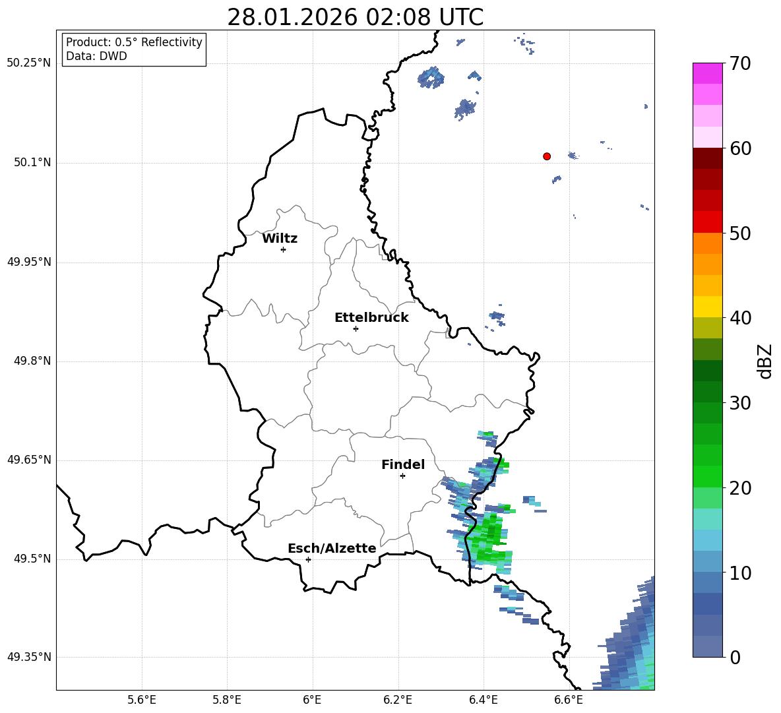The image size is (781, 713).
Task: Click the Wiltz city label
Action: pyautogui.click(x=280, y=239)
